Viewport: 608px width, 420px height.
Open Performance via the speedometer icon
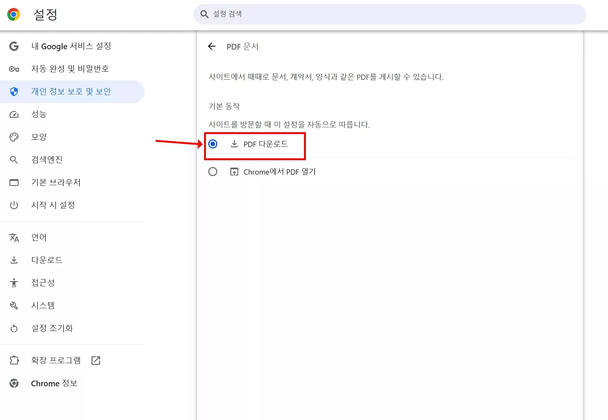click(x=14, y=114)
